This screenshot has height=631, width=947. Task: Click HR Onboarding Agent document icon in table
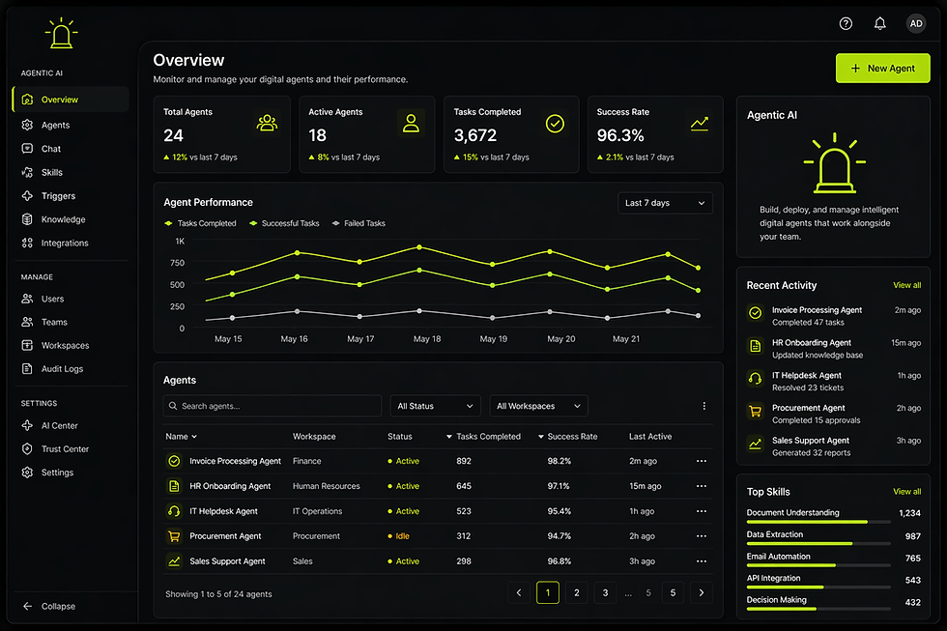[x=174, y=486]
